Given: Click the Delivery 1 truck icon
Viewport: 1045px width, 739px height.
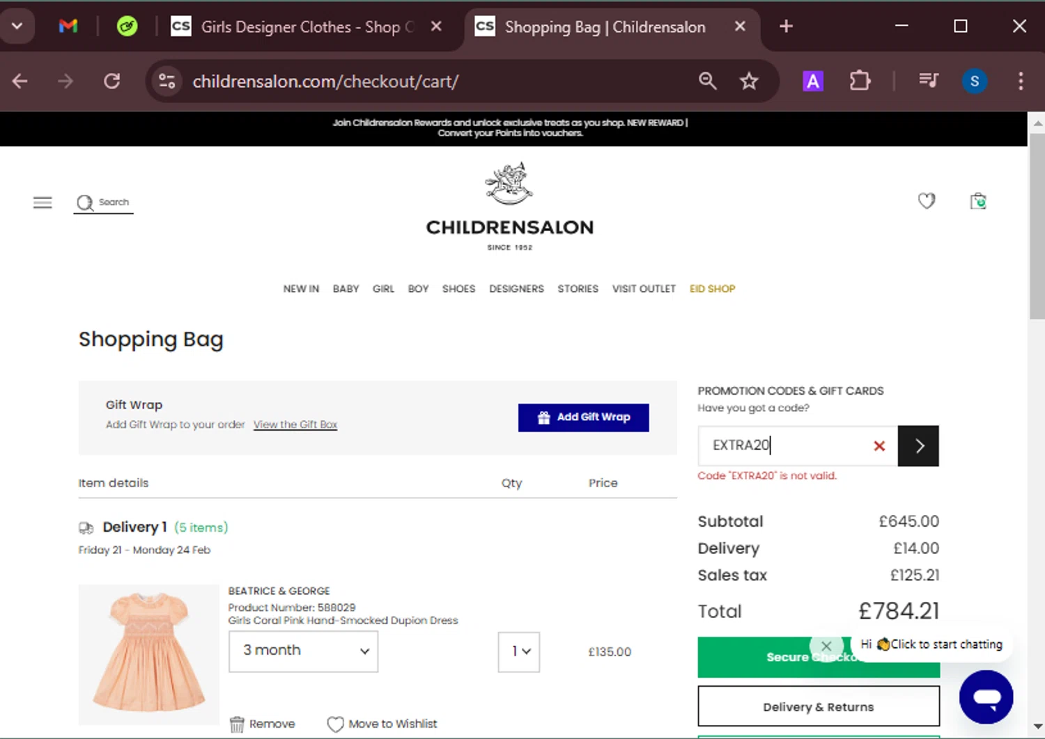Looking at the screenshot, I should click(x=86, y=528).
